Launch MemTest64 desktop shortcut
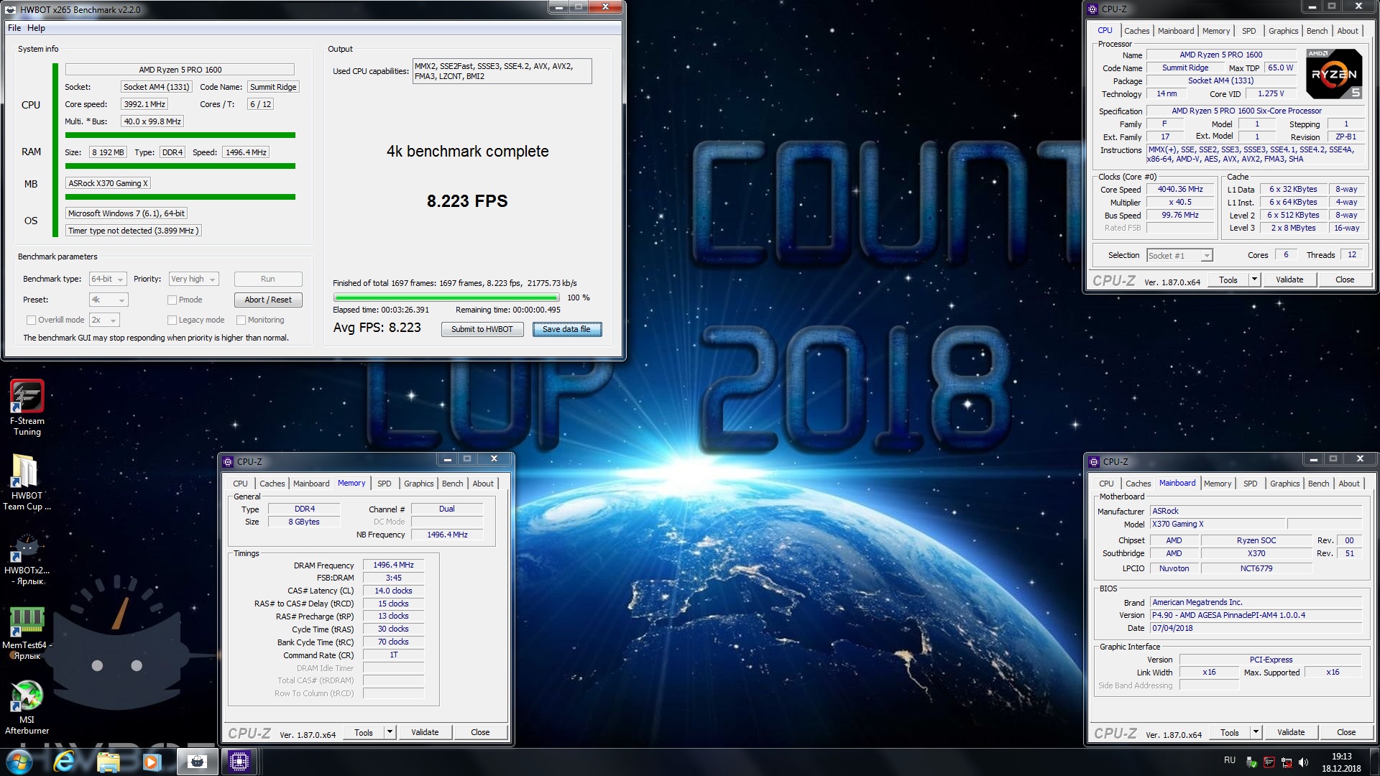The height and width of the screenshot is (776, 1380). pyautogui.click(x=27, y=633)
